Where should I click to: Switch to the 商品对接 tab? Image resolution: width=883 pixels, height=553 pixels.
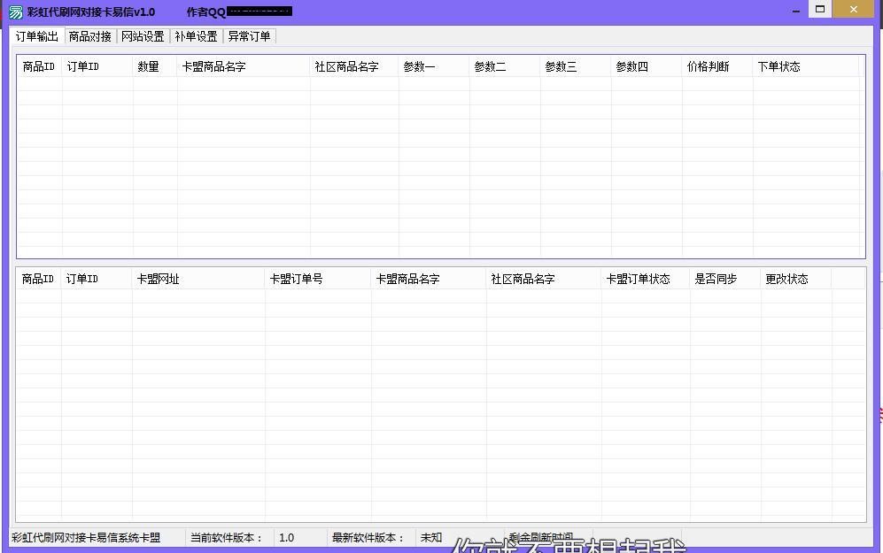coord(90,36)
